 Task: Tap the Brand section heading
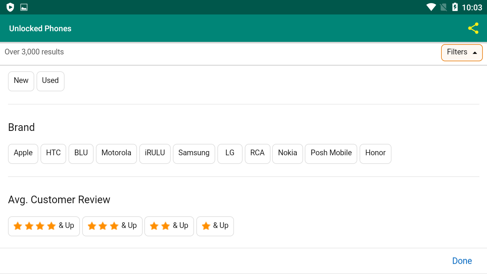(21, 127)
